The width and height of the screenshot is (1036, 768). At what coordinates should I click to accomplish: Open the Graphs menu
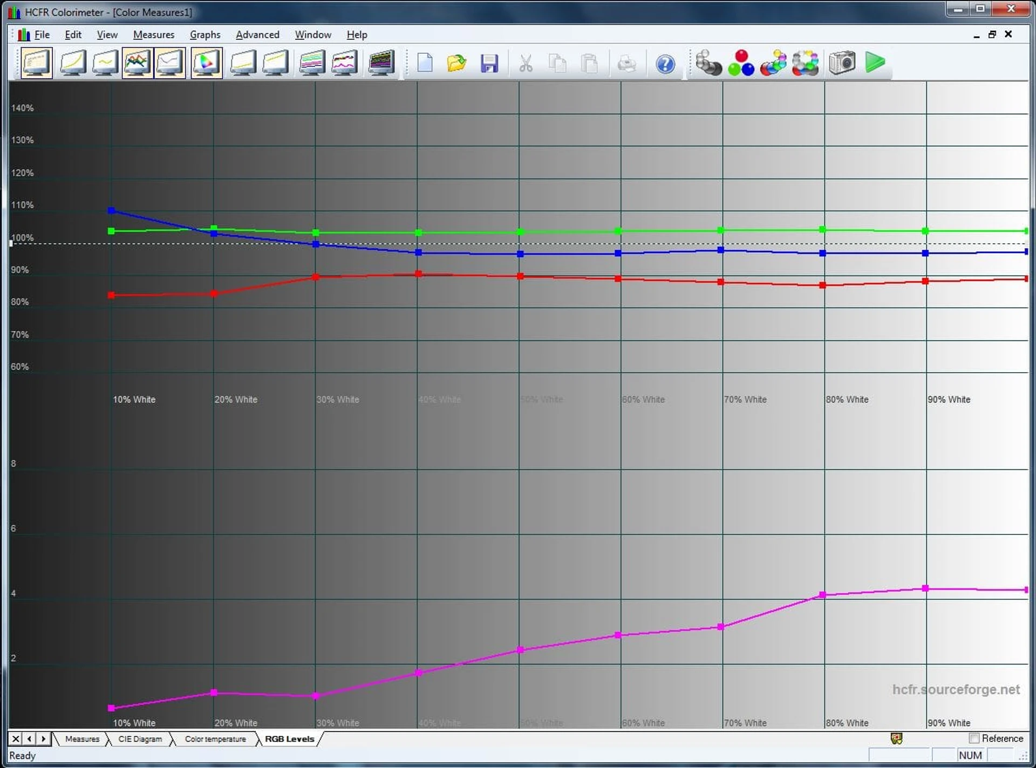click(x=205, y=35)
